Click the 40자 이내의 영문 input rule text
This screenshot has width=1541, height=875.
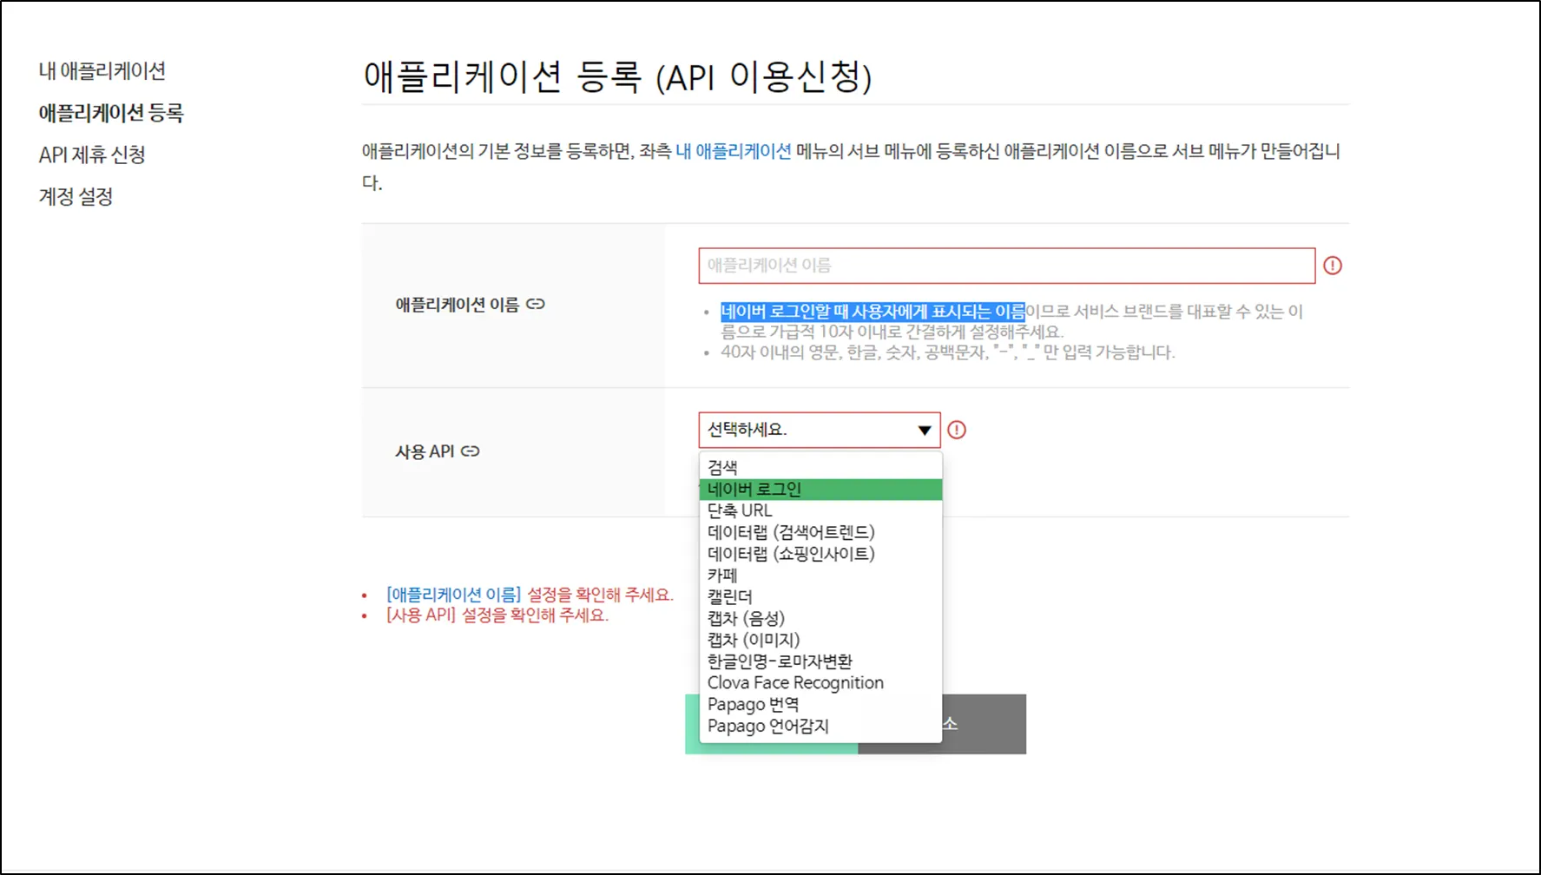[x=948, y=352]
